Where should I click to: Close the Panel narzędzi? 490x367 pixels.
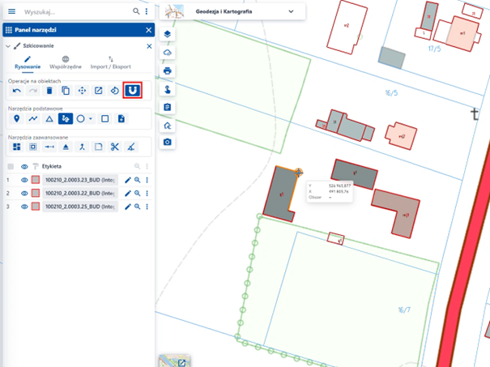tap(148, 30)
